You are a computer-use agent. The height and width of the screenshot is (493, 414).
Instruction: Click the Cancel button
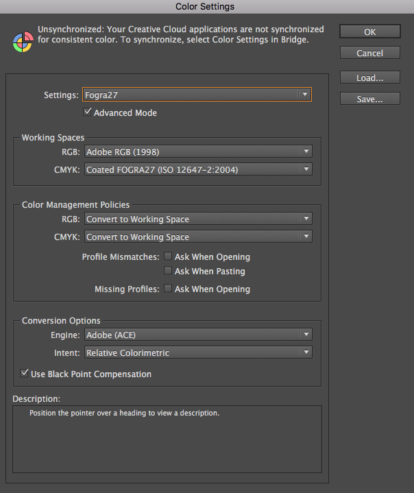point(370,53)
